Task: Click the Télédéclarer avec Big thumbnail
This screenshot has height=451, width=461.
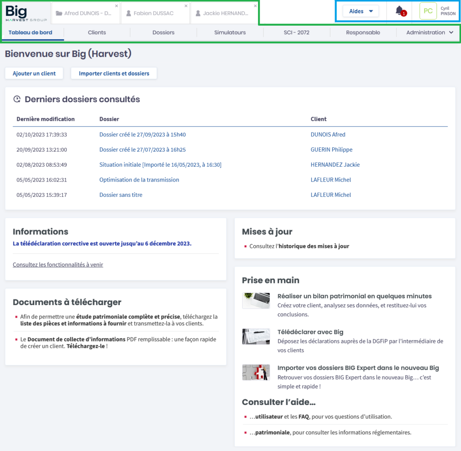Action: [256, 336]
